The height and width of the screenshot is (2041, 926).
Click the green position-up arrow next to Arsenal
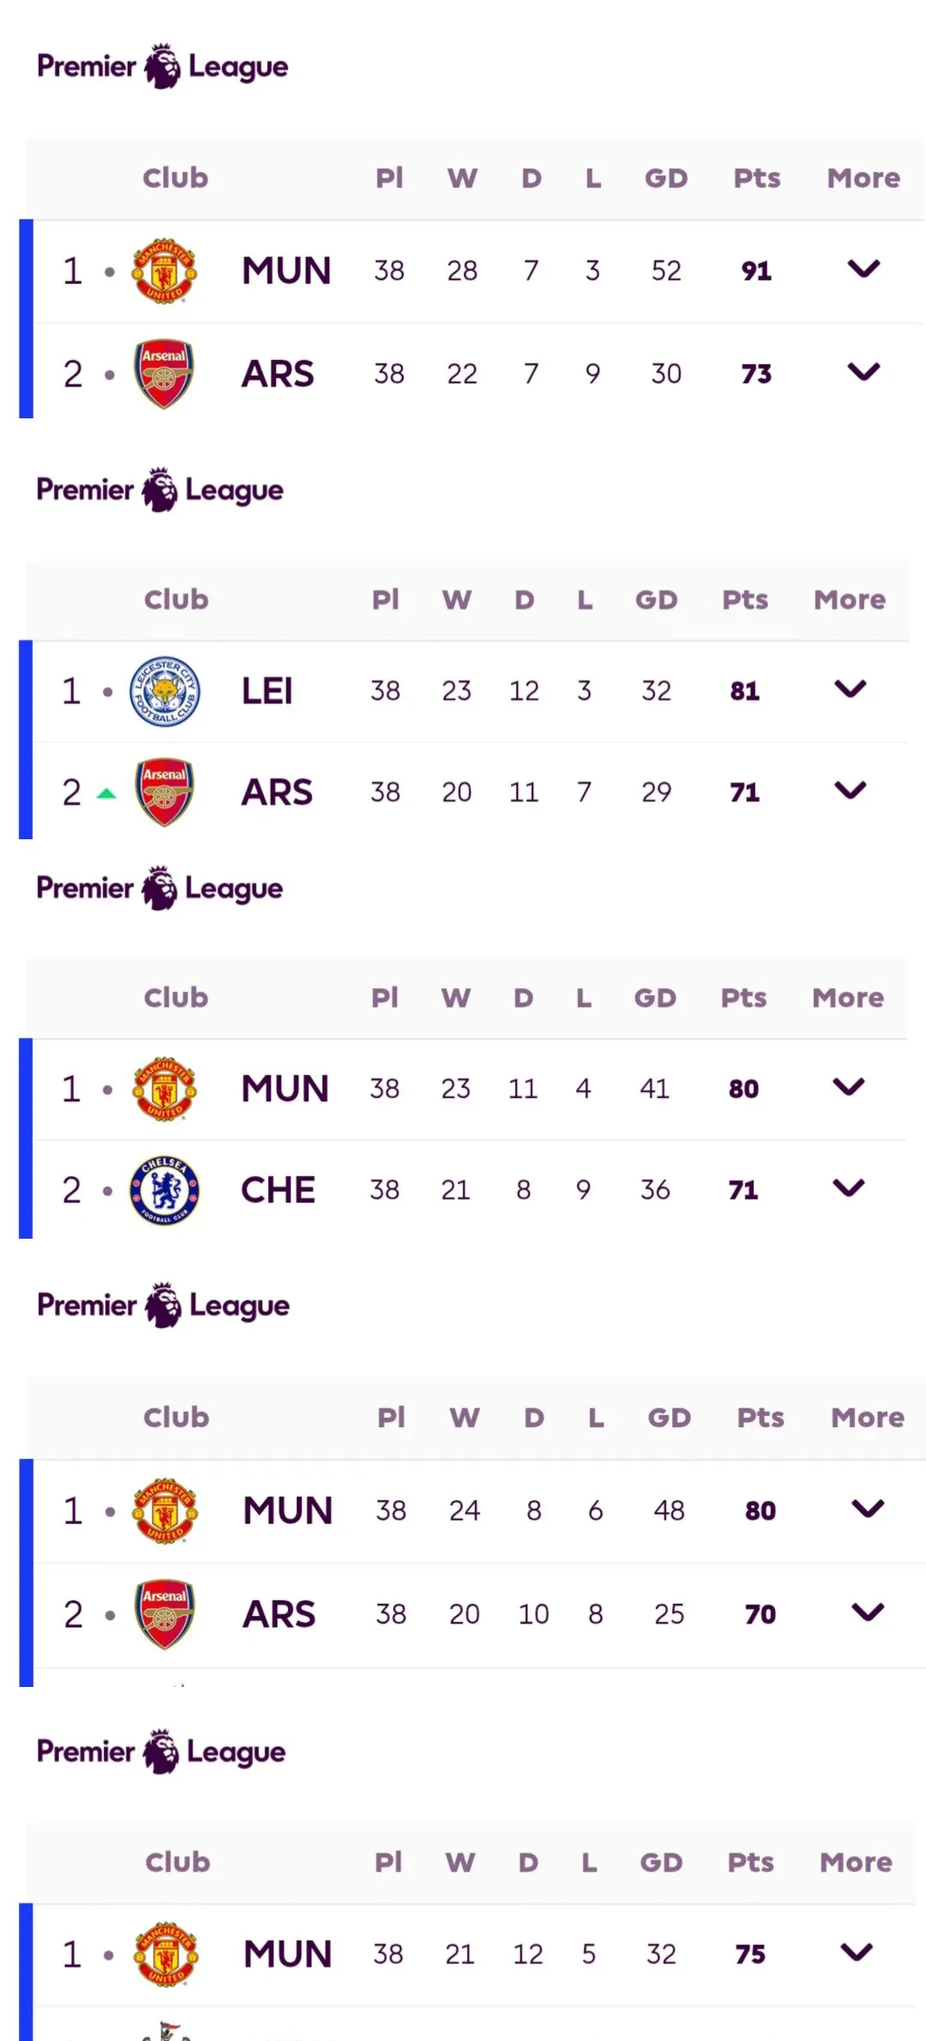[x=106, y=793]
